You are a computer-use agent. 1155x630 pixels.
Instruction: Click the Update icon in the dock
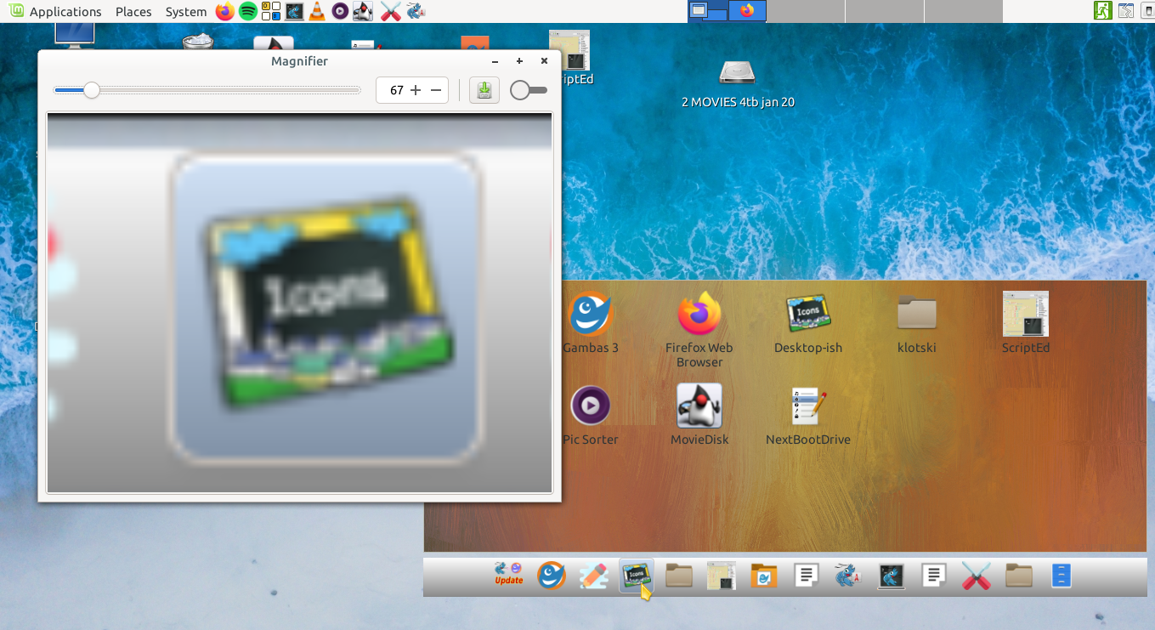tap(509, 575)
